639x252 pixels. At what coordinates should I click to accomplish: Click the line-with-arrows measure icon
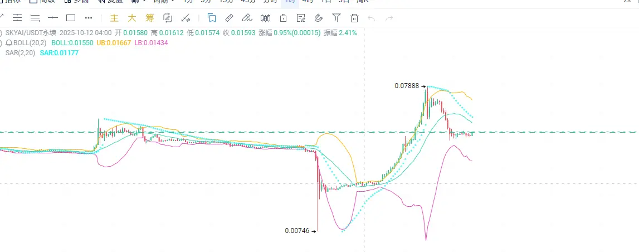coord(186,17)
